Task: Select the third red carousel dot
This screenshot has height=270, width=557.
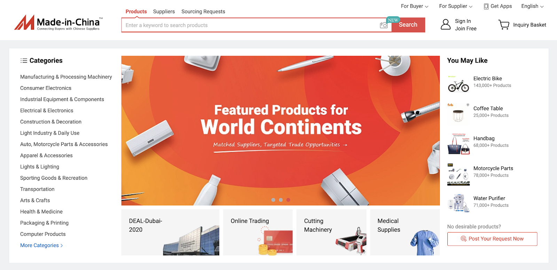Action: [288, 200]
